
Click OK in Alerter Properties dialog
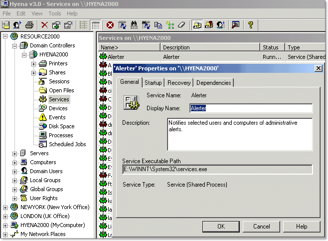click(221, 227)
